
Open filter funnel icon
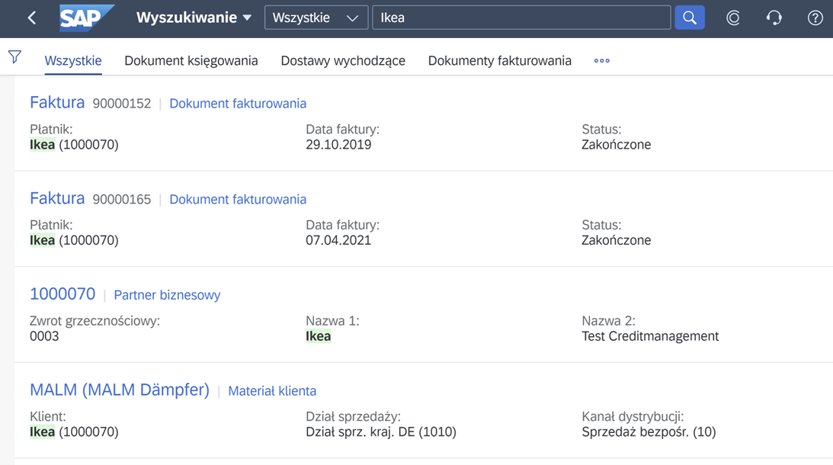[15, 57]
